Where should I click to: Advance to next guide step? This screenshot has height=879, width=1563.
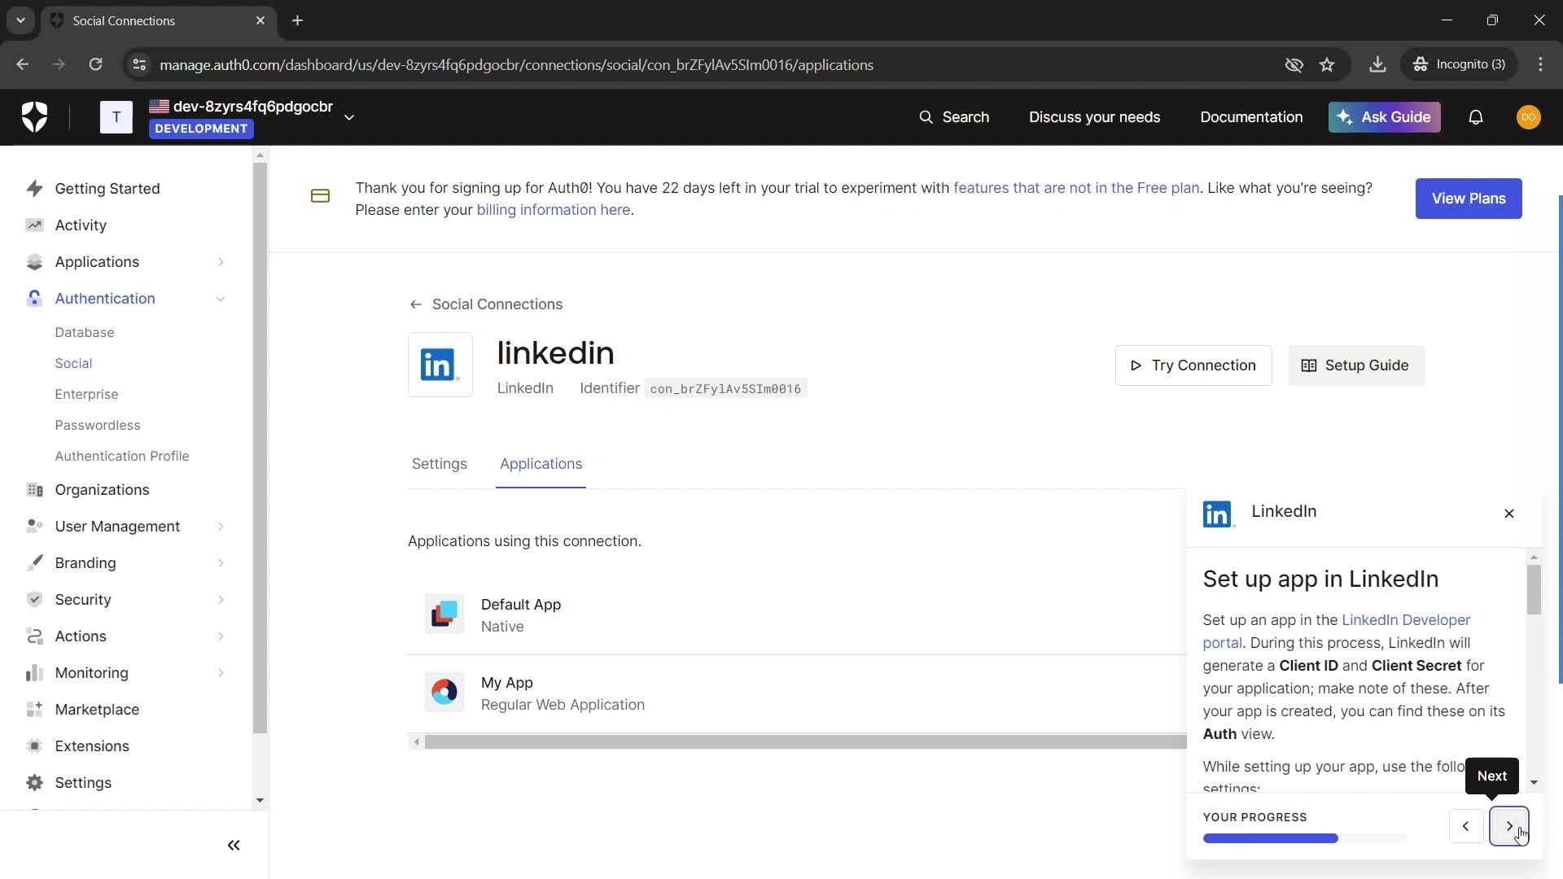click(1508, 826)
